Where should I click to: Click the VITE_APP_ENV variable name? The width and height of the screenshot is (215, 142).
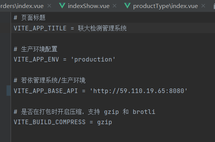click(x=36, y=60)
